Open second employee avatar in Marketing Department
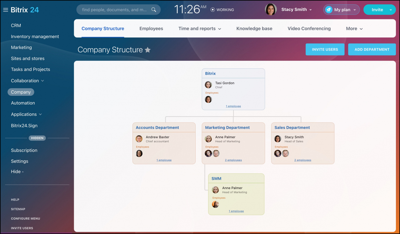This screenshot has height=234, width=400. 216,153
